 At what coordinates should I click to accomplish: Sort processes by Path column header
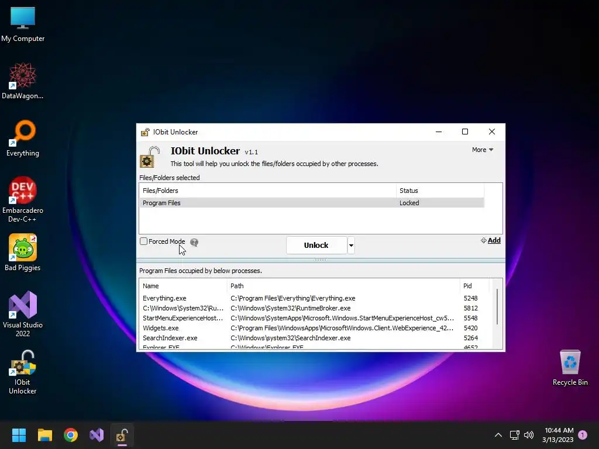pyautogui.click(x=343, y=286)
